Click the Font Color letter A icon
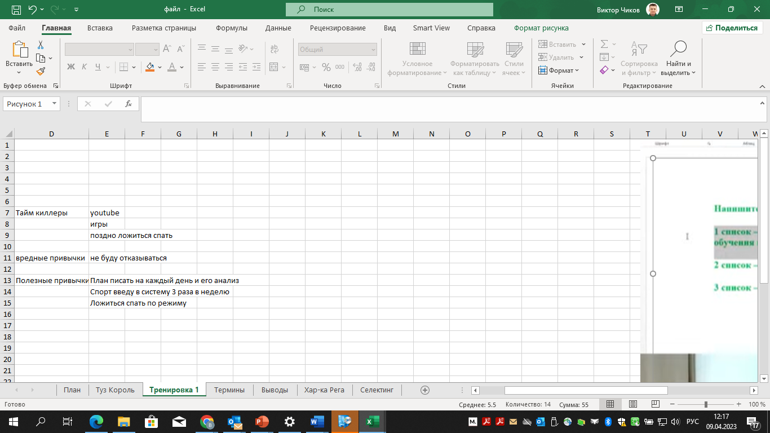Screen dimensions: 770x433 (x=172, y=67)
